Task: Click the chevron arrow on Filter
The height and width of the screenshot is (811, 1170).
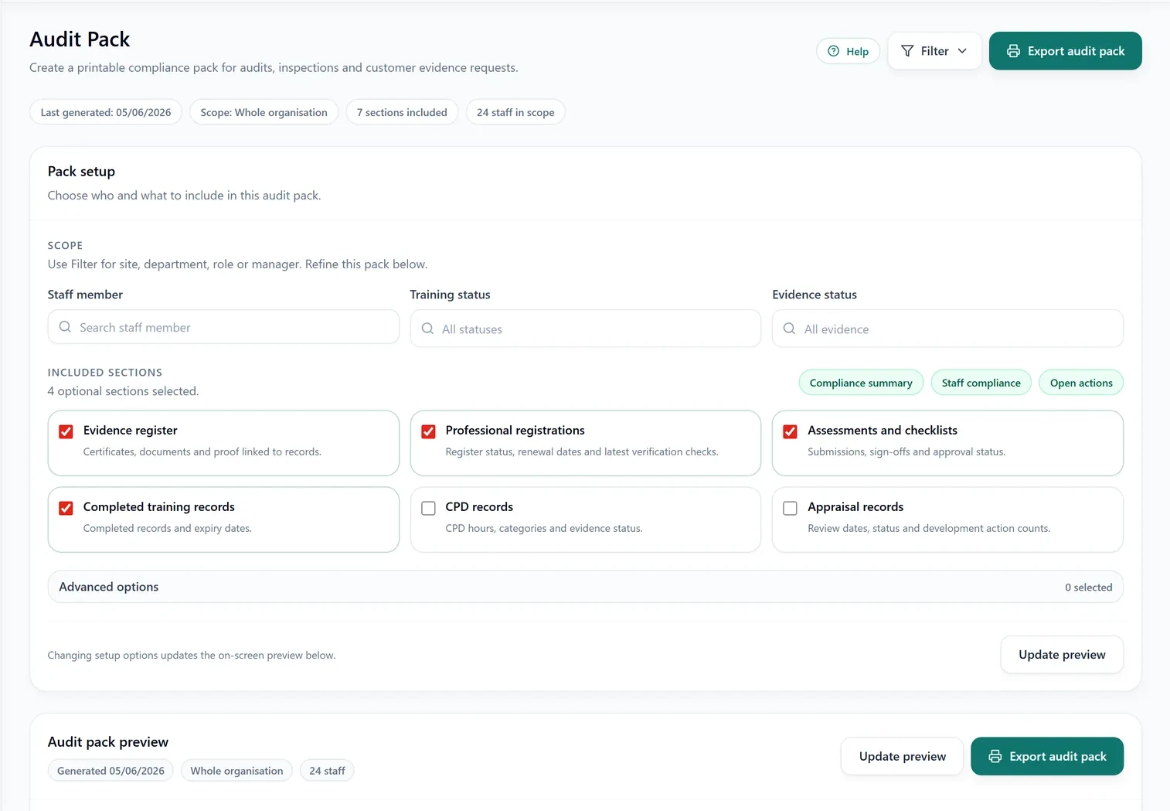Action: point(962,51)
